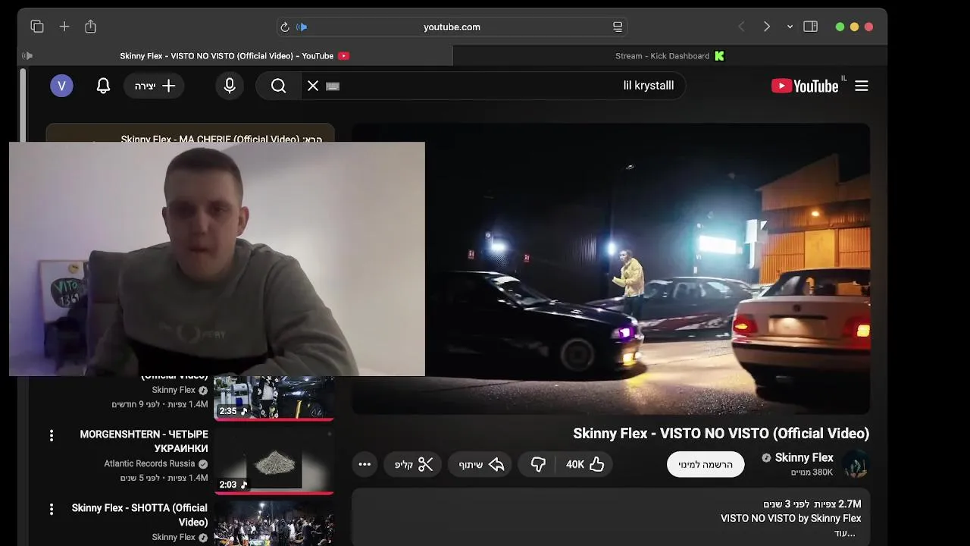Open Safari tab overview icon

[37, 27]
